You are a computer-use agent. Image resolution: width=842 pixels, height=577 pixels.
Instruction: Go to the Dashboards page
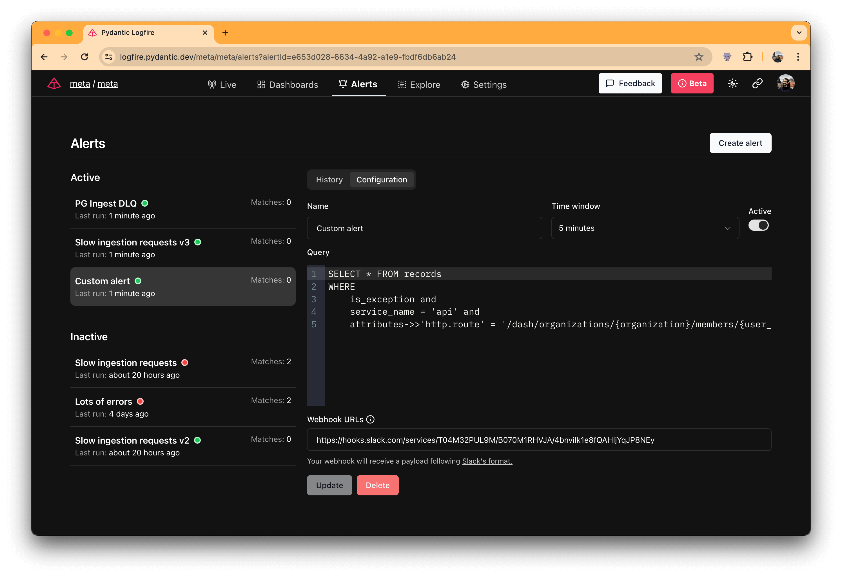287,85
